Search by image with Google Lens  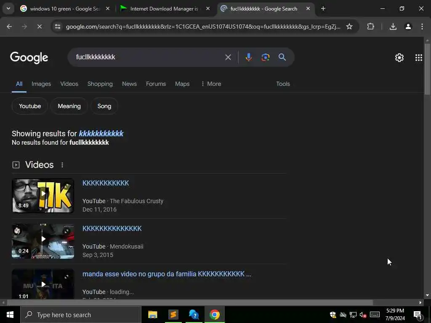click(x=265, y=57)
